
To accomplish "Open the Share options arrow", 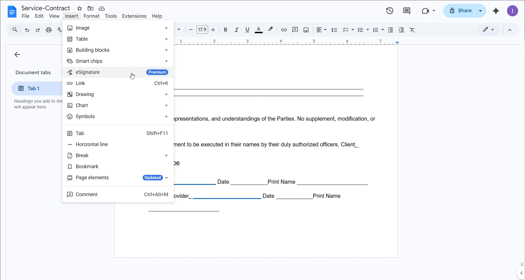I will (480, 11).
